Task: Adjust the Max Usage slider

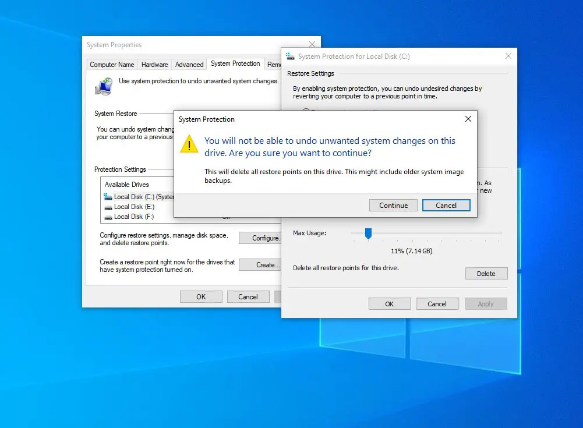Action: (368, 233)
